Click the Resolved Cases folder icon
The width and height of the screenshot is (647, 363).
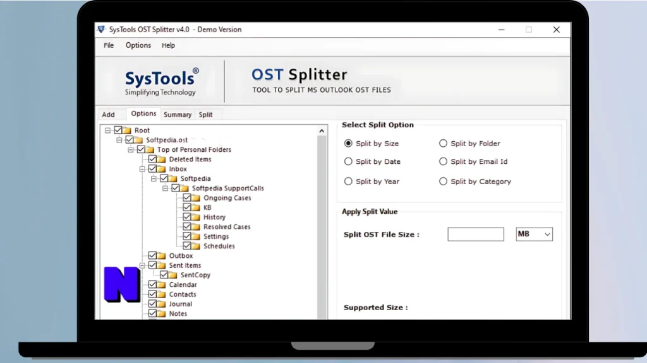pos(196,227)
